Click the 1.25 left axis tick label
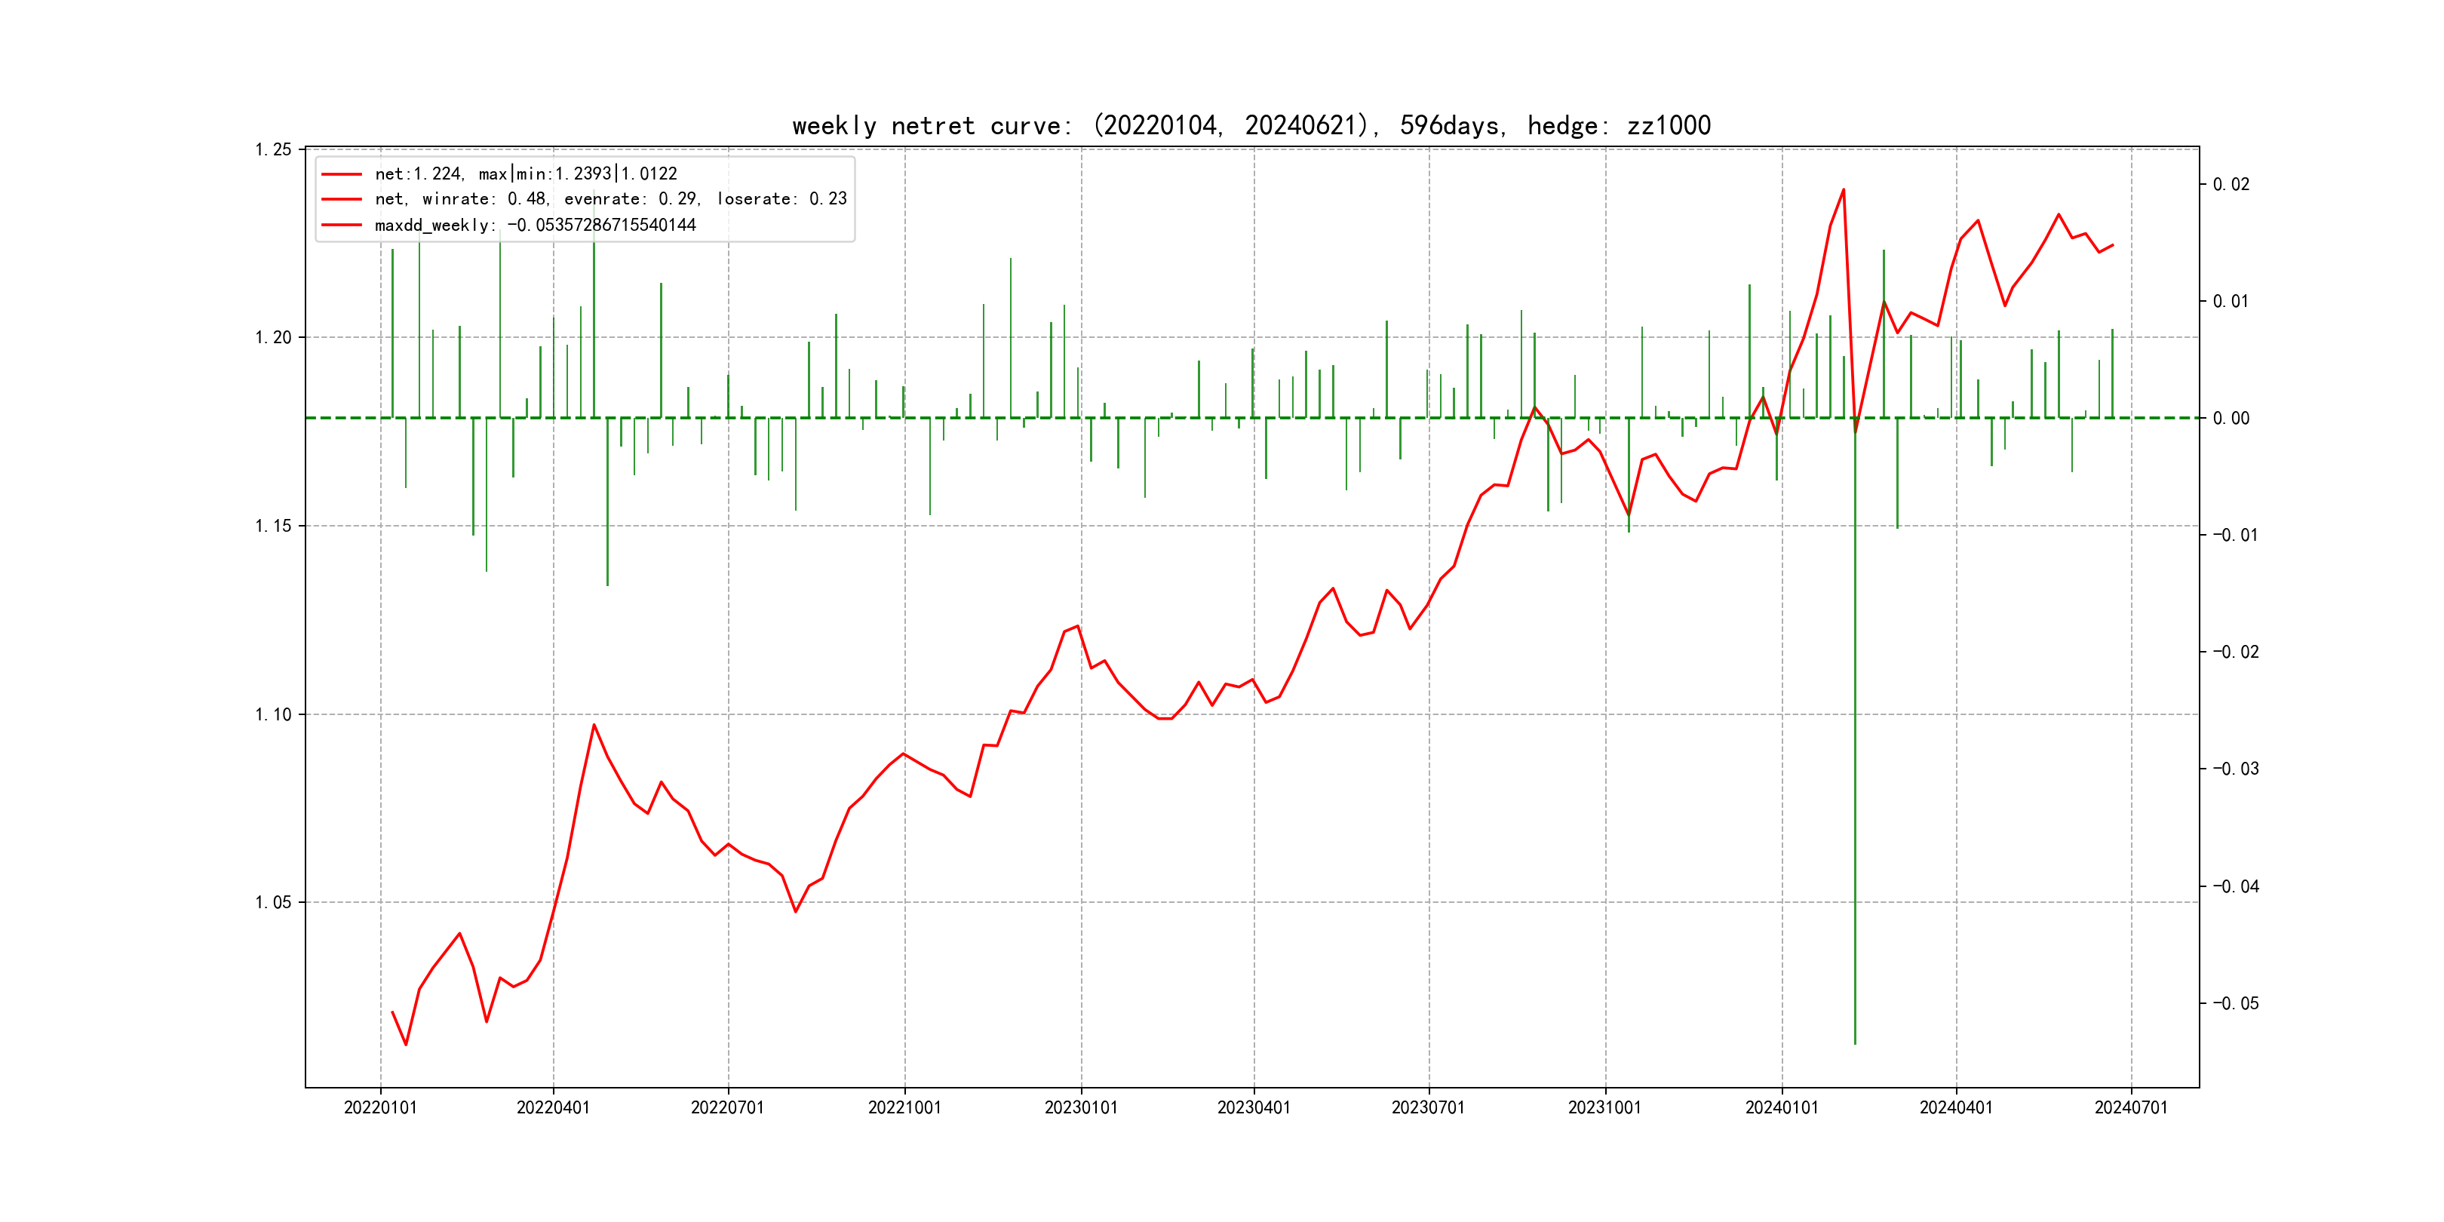Image resolution: width=2444 pixels, height=1222 pixels. pos(273,150)
